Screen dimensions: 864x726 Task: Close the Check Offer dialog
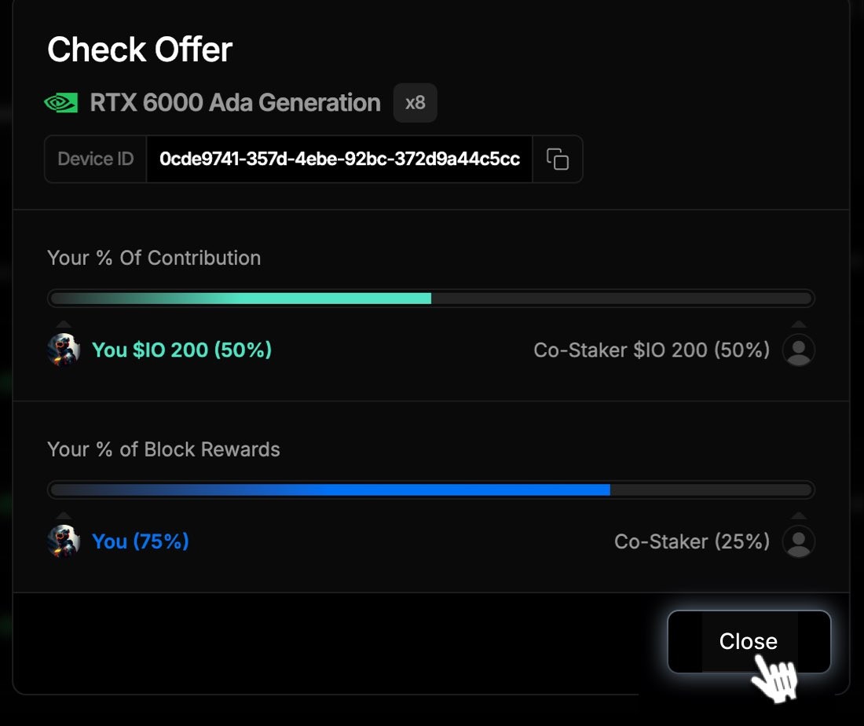click(749, 641)
